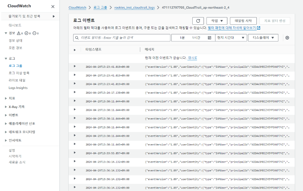Viewport: 303px width, 191px height.
Task: Collapse the 로그 section in sidebar
Action: click(x=6, y=58)
